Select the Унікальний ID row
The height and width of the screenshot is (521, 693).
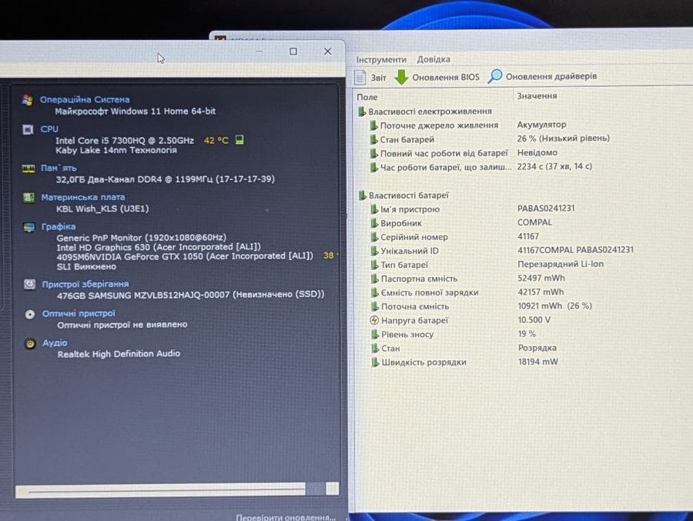coord(503,250)
